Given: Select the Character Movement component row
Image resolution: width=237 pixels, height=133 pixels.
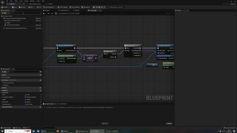Looking at the screenshot, I should pyautogui.click(x=21, y=28).
